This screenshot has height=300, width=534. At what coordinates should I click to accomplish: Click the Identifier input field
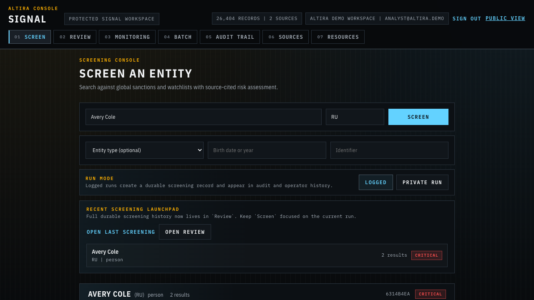tap(389, 150)
